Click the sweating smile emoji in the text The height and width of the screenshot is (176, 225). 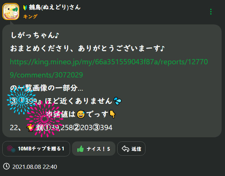click(x=81, y=114)
